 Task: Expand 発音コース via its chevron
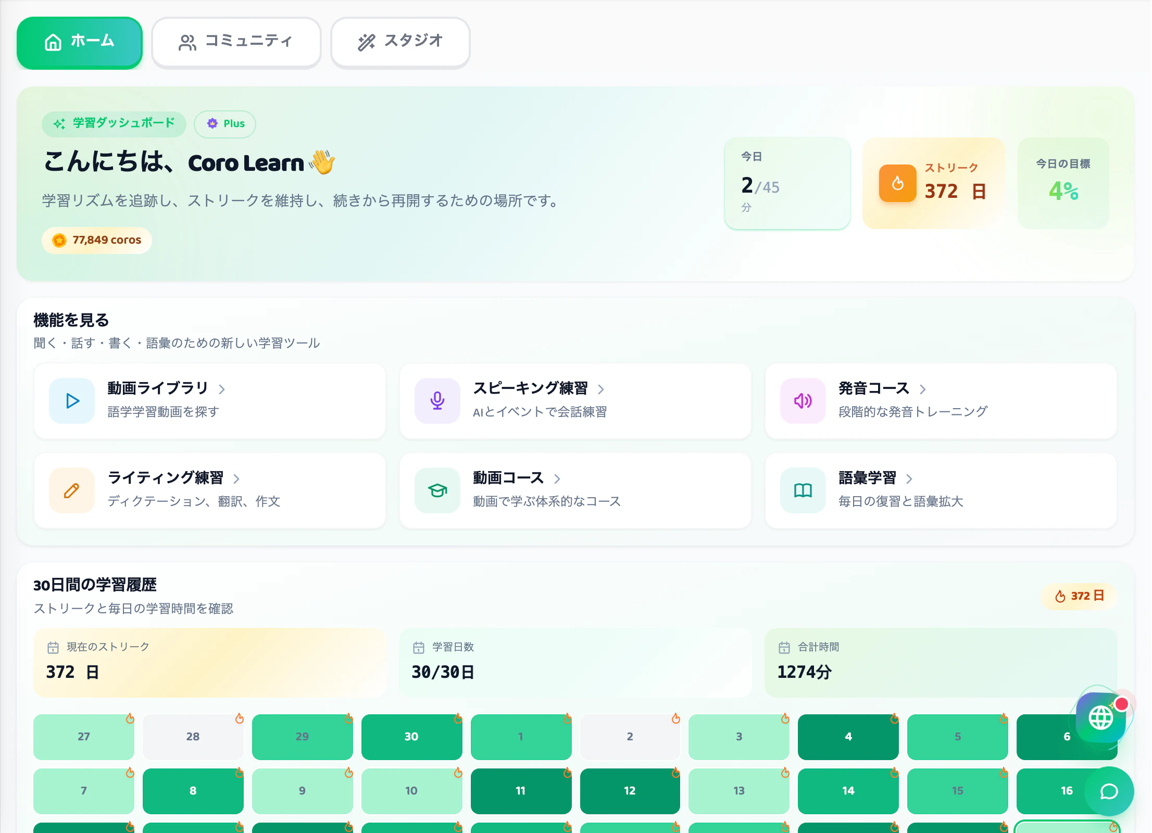923,389
